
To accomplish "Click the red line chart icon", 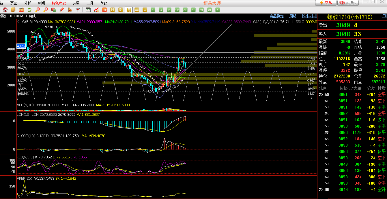I will click(96, 10).
